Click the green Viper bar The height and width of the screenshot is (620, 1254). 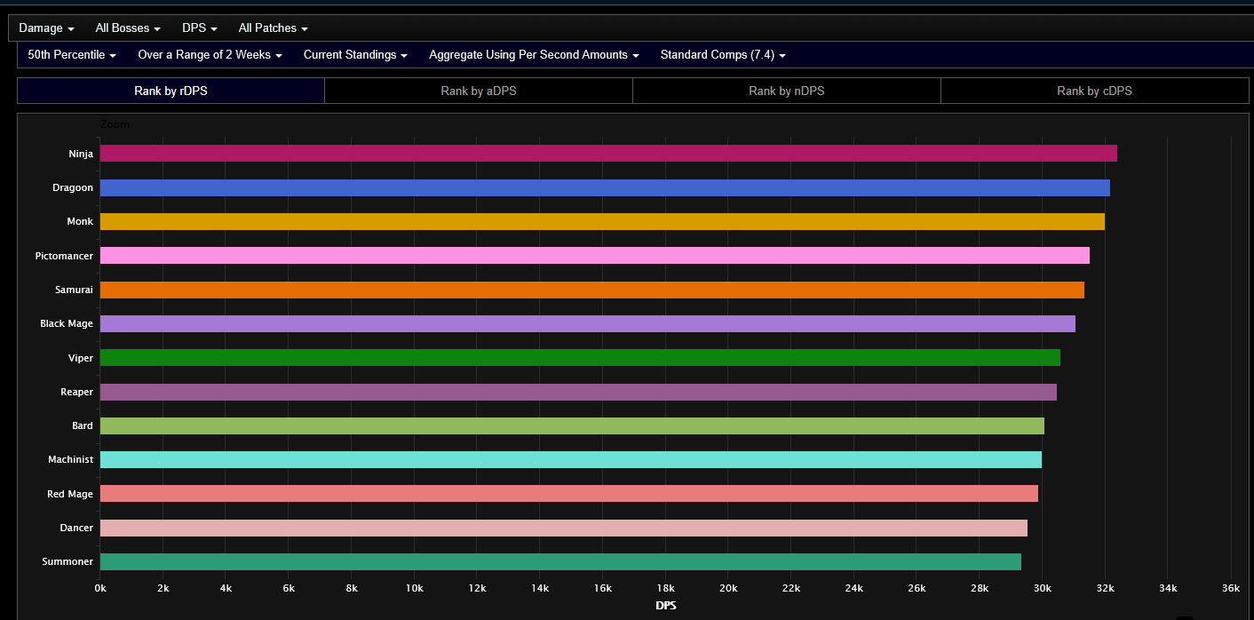(580, 358)
